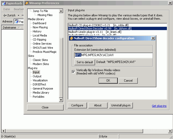Select Local Media tree item
The width and height of the screenshot is (173, 139).
(x=40, y=35)
